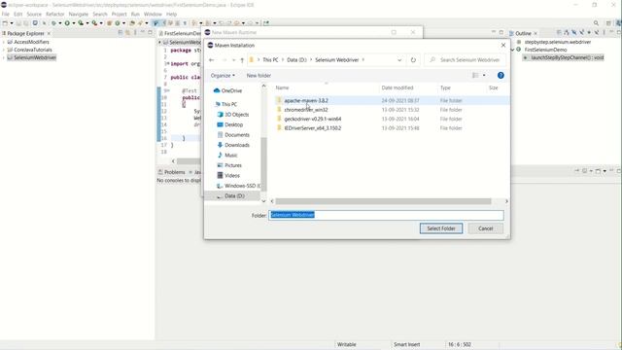Open the Organize dropdown menu

pyautogui.click(x=223, y=76)
